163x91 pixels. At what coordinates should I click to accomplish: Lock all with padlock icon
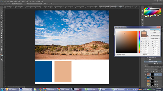153,72
